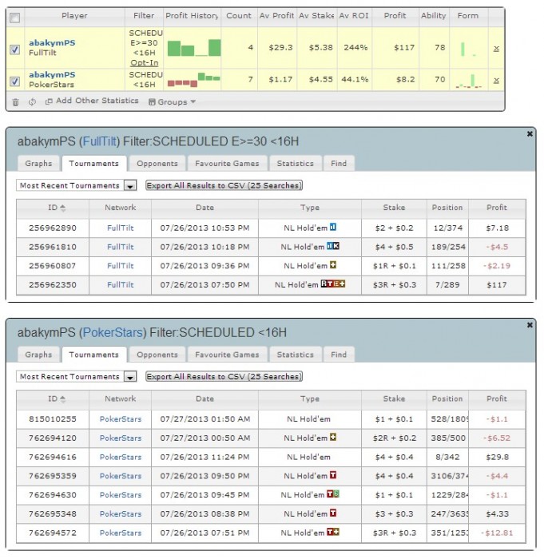Viewport: 544px width, 559px height.
Task: Select tournament ID 256962350 cell
Action: point(53,285)
